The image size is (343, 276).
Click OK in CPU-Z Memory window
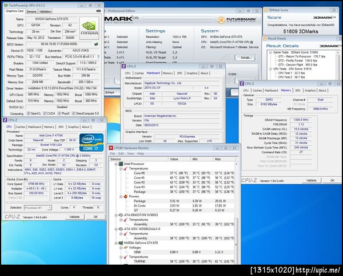332,180
